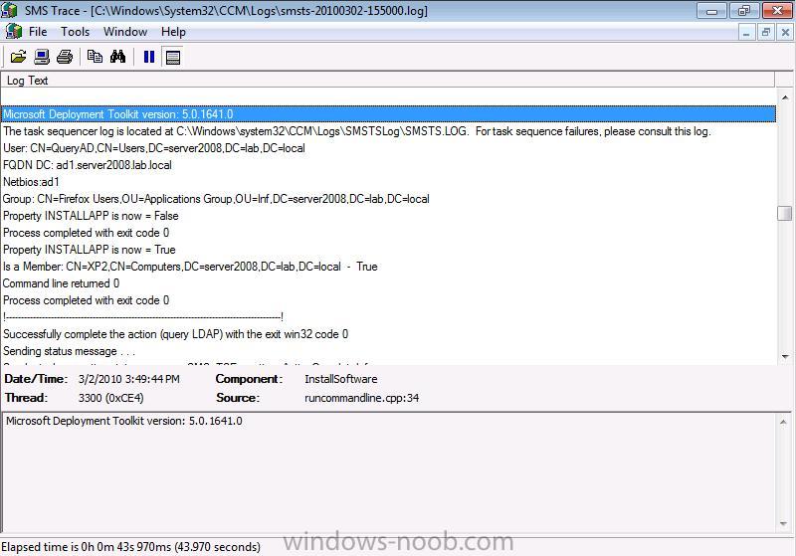796x556 pixels.
Task: Select the task sequencer log location line
Action: point(389,131)
